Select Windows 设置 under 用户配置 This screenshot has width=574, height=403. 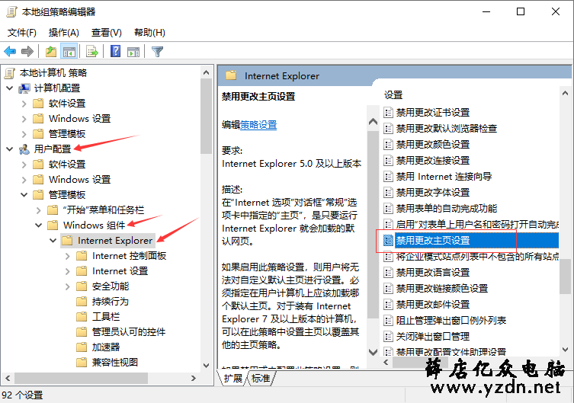click(80, 180)
